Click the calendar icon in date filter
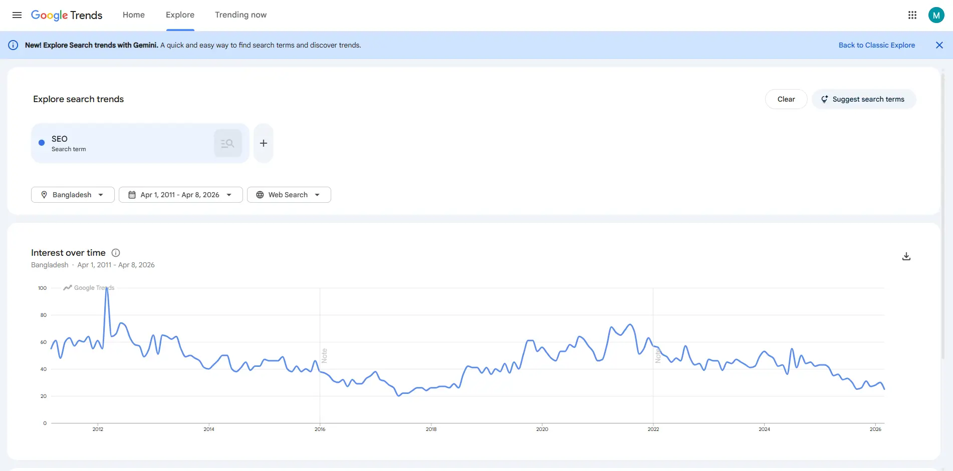Image resolution: width=953 pixels, height=471 pixels. point(132,195)
